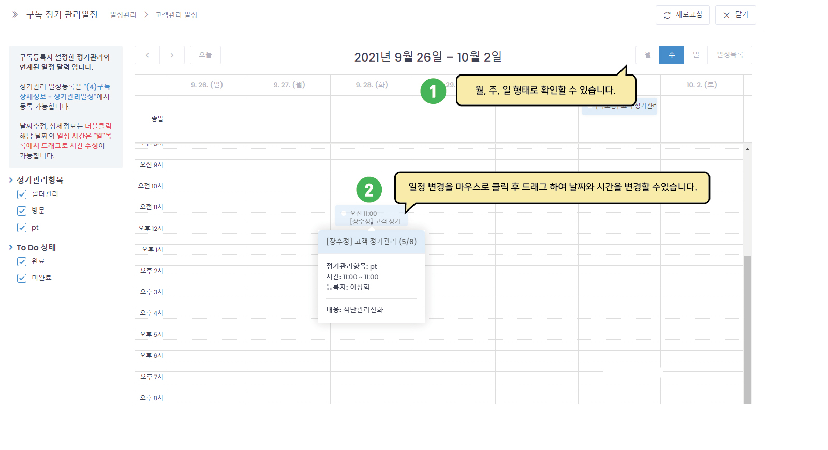Click the 닫기 close button
828x450 pixels.
coord(735,15)
